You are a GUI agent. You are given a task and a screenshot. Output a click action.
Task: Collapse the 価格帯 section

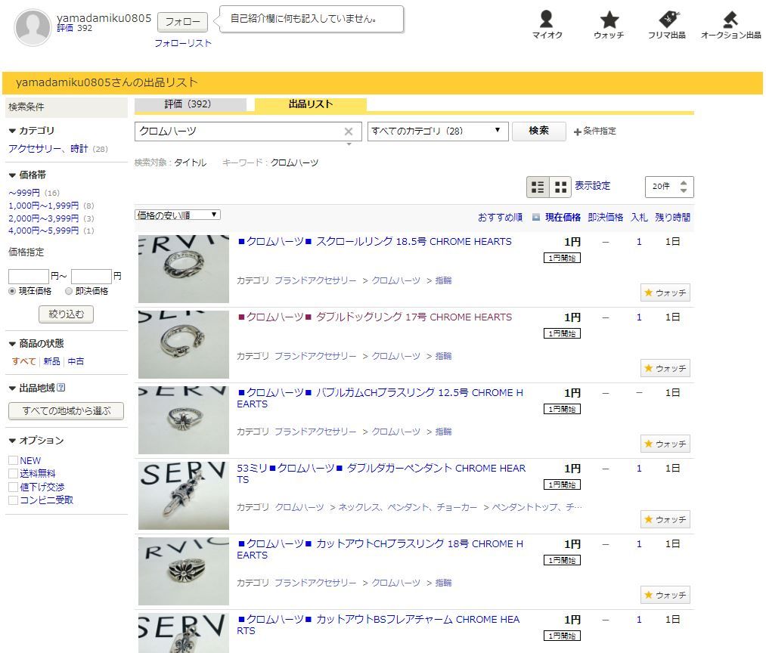12,175
